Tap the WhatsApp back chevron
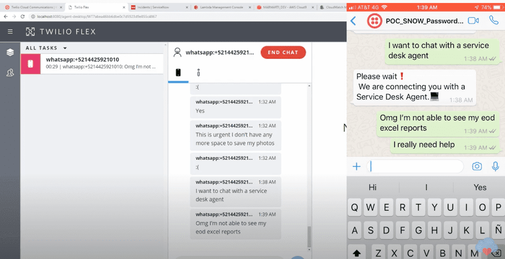The image size is (505, 259). pyautogui.click(x=353, y=21)
